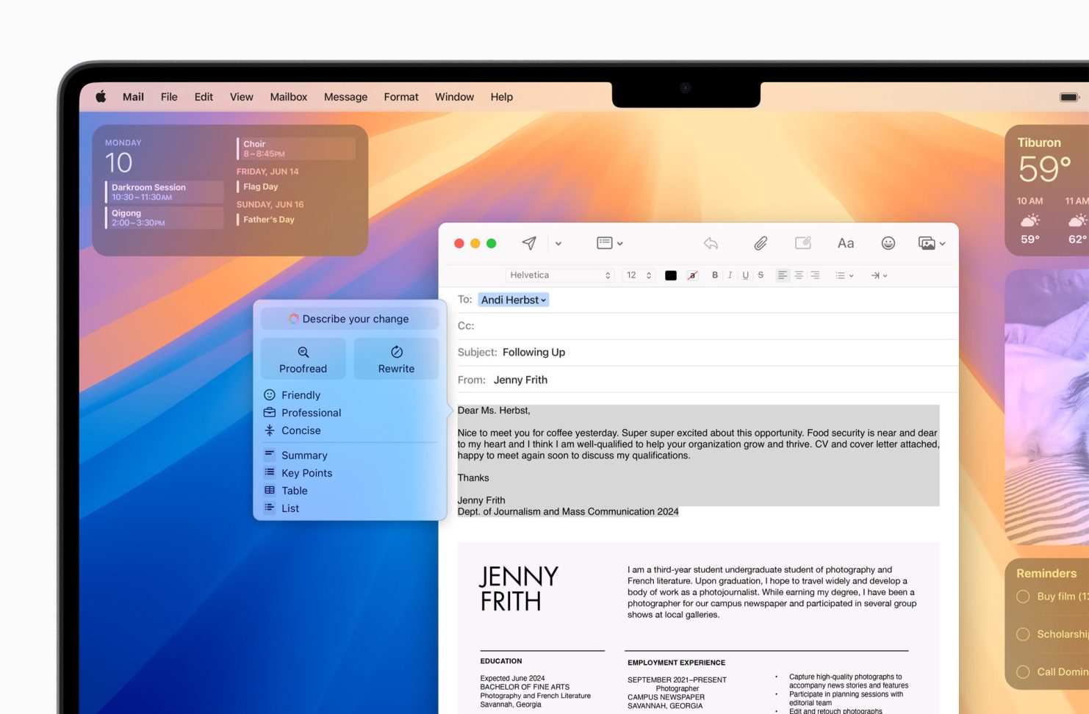This screenshot has height=714, width=1089.
Task: Open the Help menu
Action: 502,97
